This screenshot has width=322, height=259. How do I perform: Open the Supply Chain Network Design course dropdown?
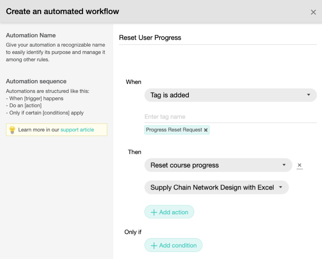tap(217, 187)
